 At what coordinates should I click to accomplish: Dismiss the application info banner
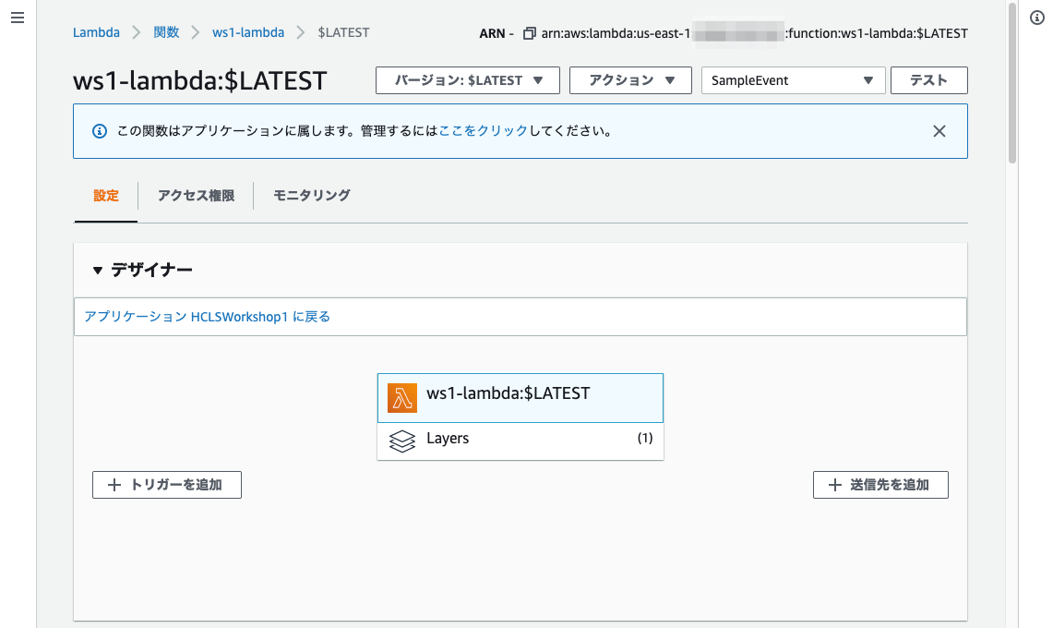939,131
